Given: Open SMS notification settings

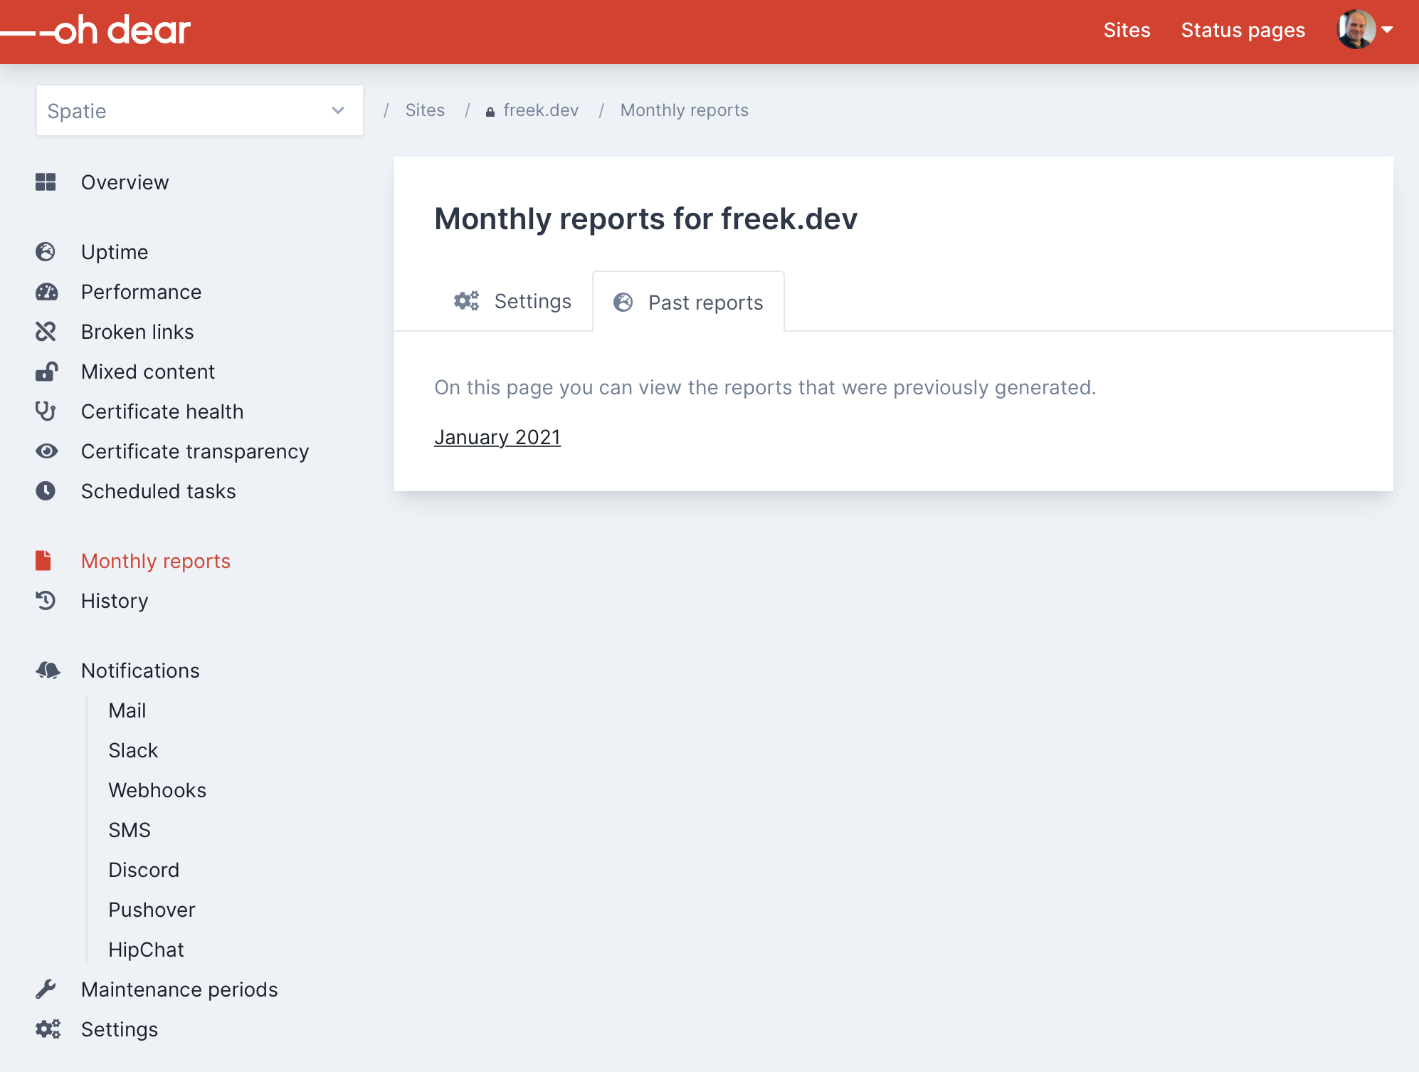Looking at the screenshot, I should coord(130,830).
